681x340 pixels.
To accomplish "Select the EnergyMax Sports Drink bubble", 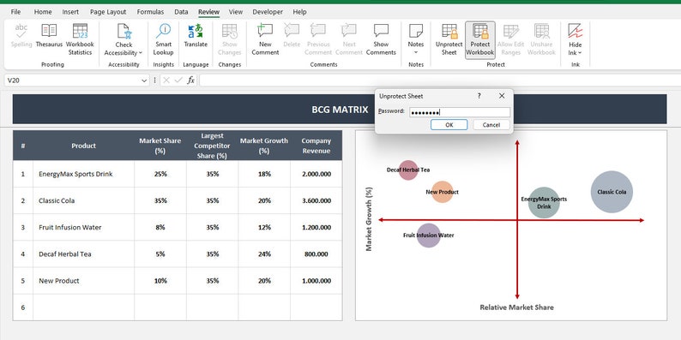I will pos(544,202).
